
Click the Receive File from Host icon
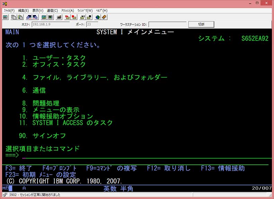coord(35,17)
